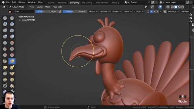Screen dimensions: 194x109
Task: Open the Sculpt Mode selector
Action: pyautogui.click(x=18, y=7)
